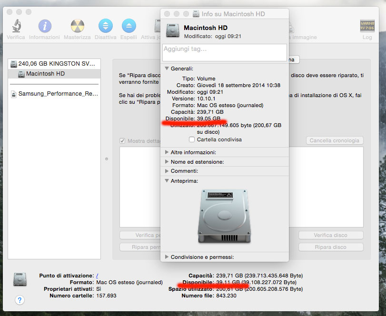This screenshot has width=386, height=316.
Task: Expand the Commenti section
Action: coord(167,171)
